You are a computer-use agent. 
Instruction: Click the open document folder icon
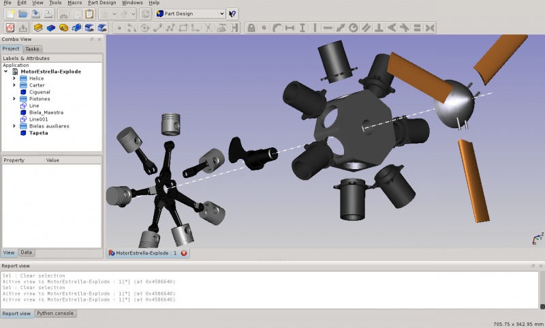point(23,14)
